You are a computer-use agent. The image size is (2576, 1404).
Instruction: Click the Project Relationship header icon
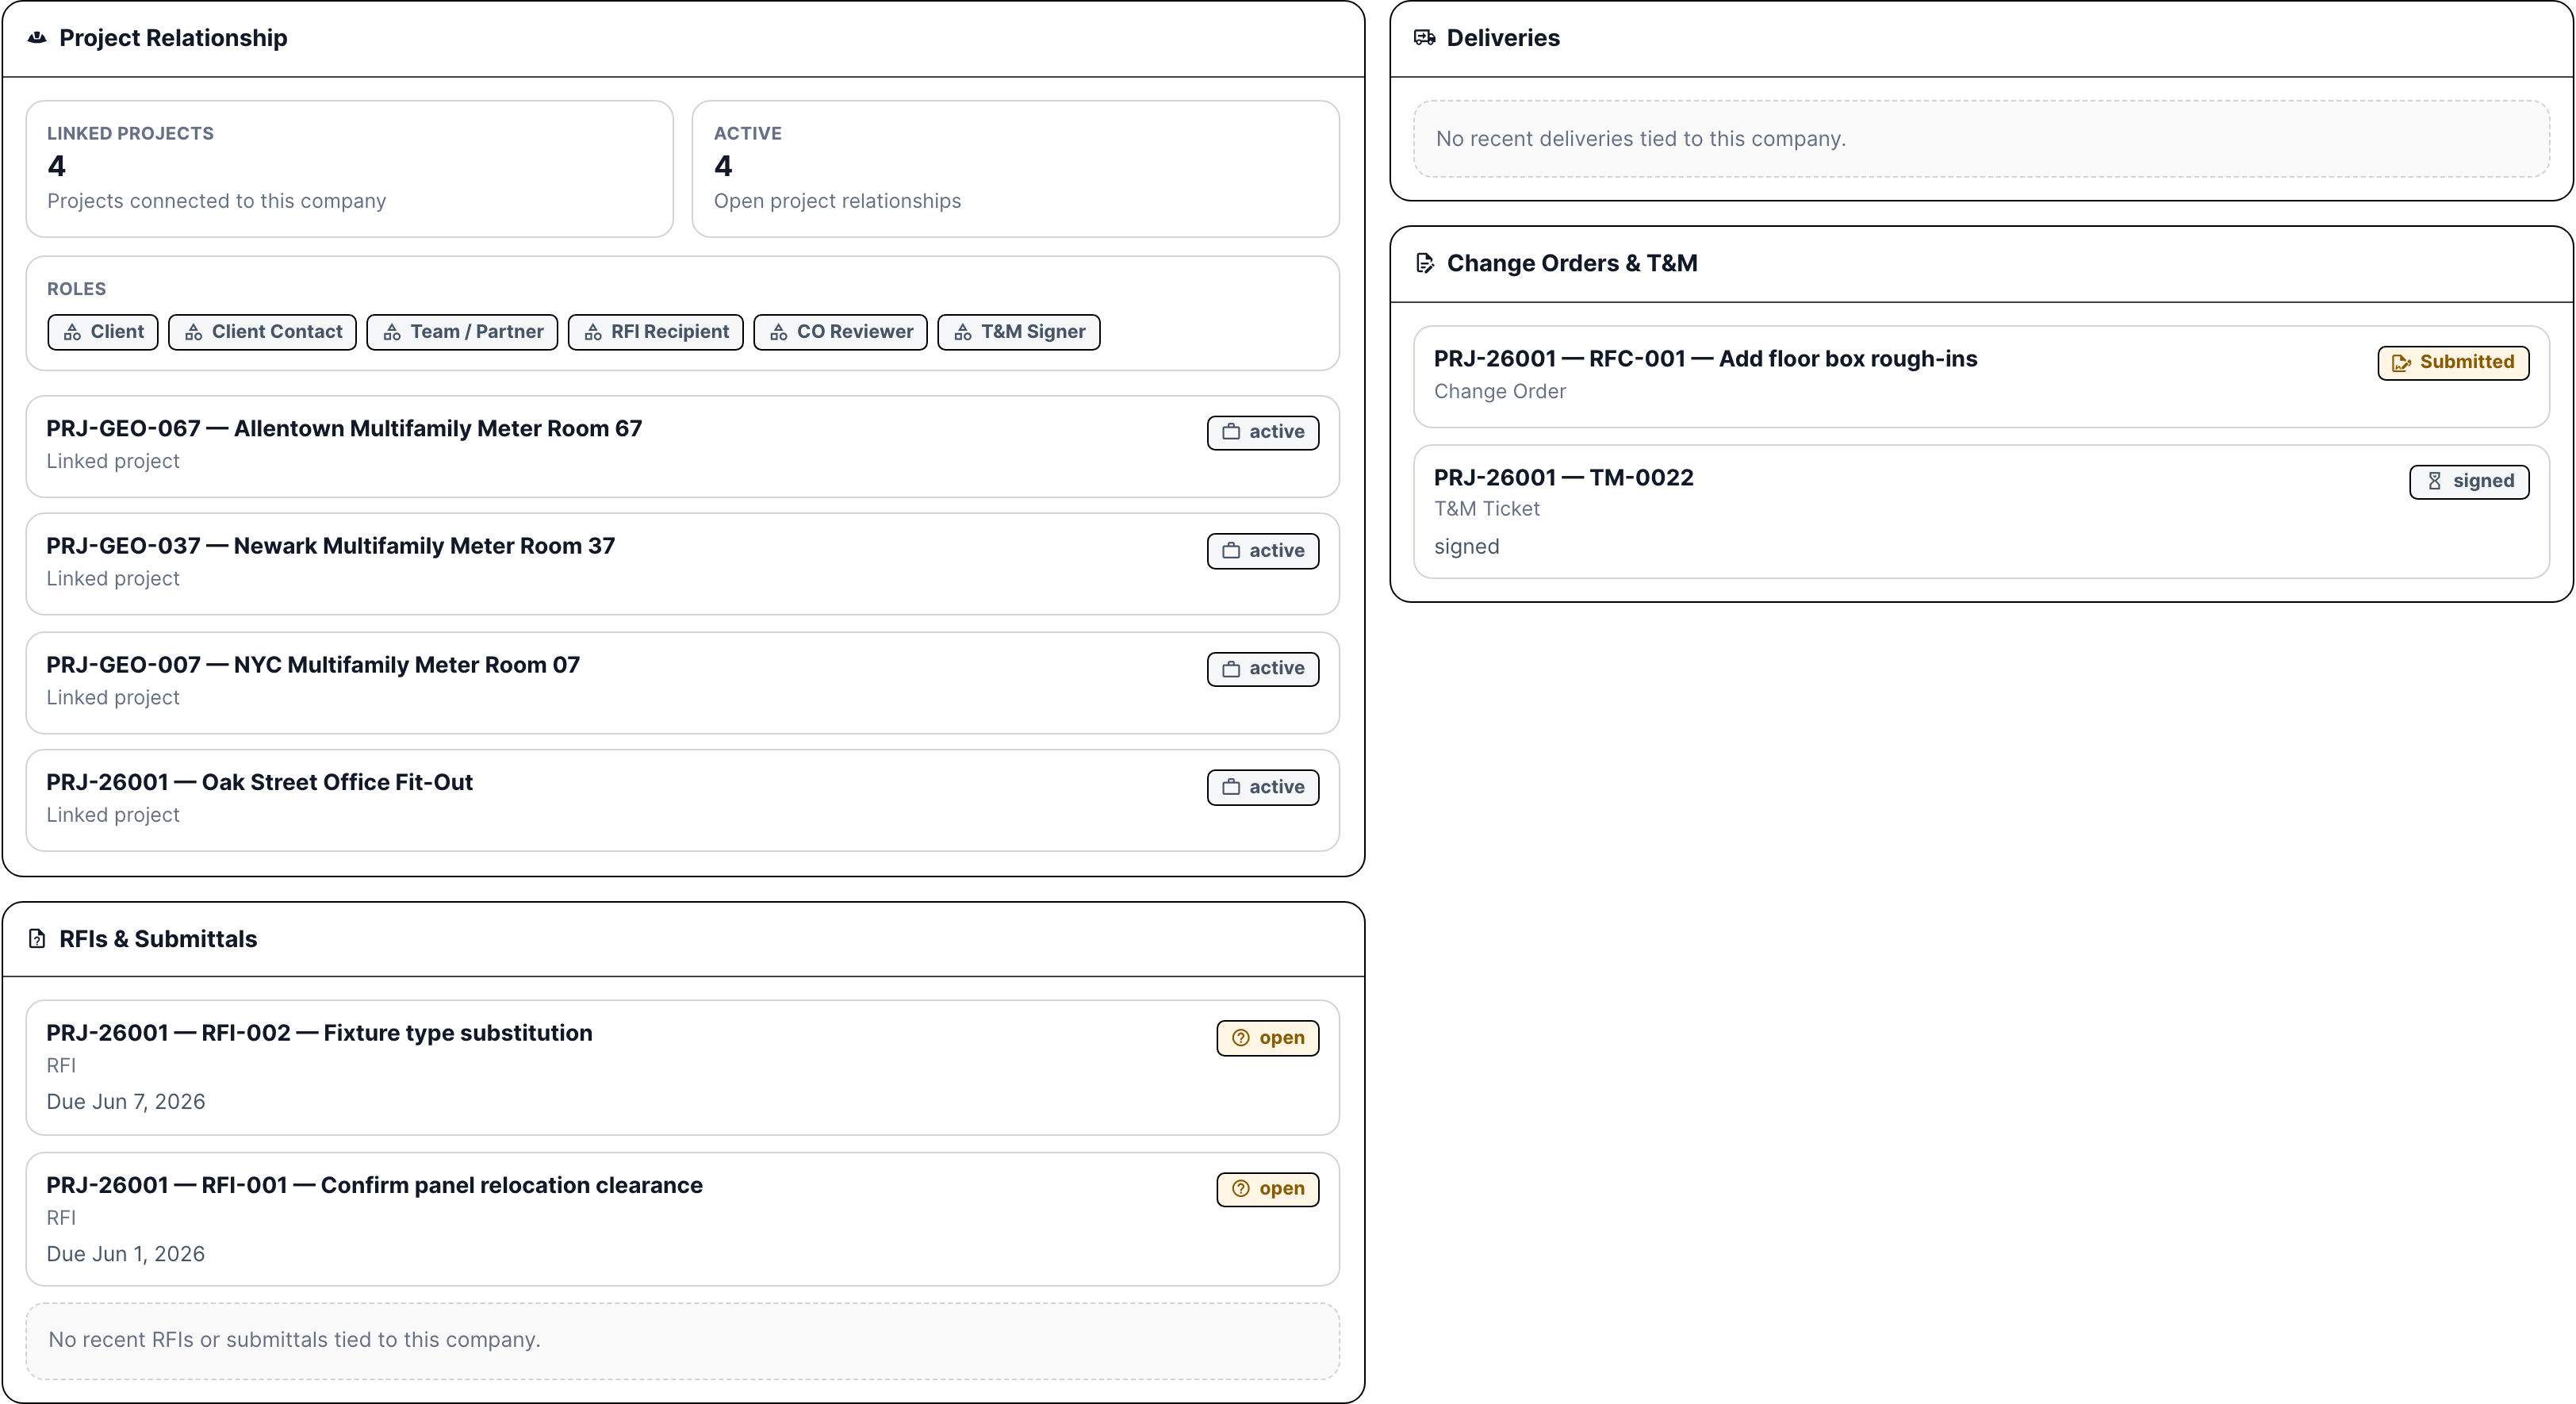[x=37, y=38]
